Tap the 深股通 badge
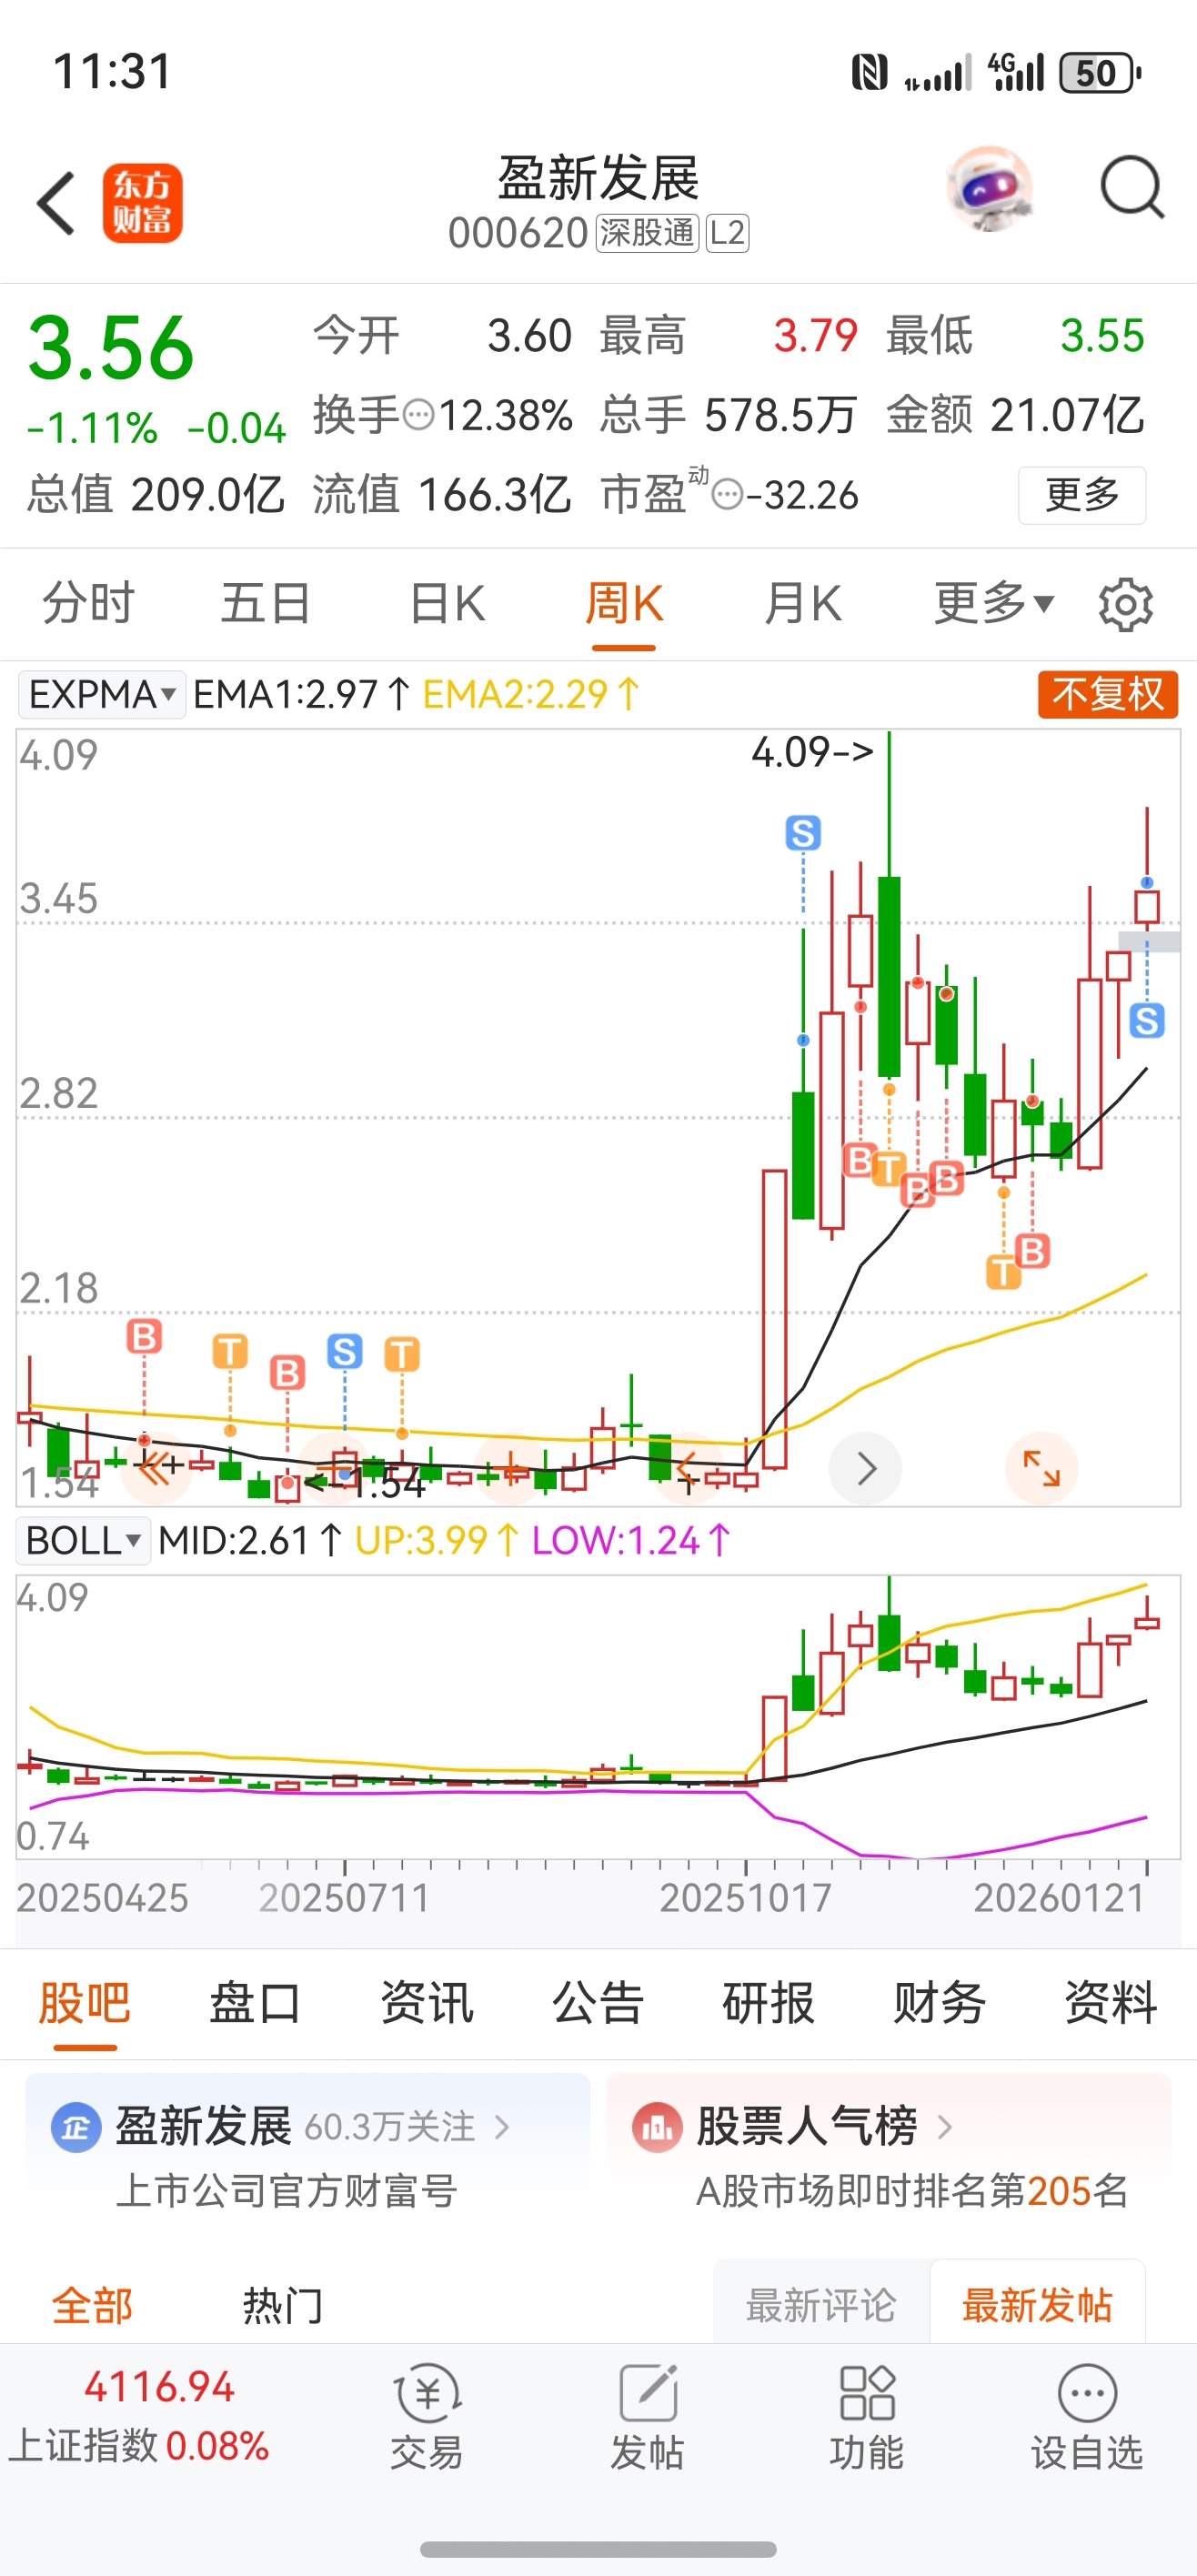This screenshot has height=2576, width=1197. coord(647,233)
